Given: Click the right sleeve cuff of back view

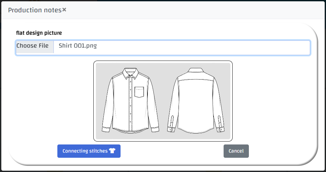Looking at the screenshot, I should click(x=221, y=130).
